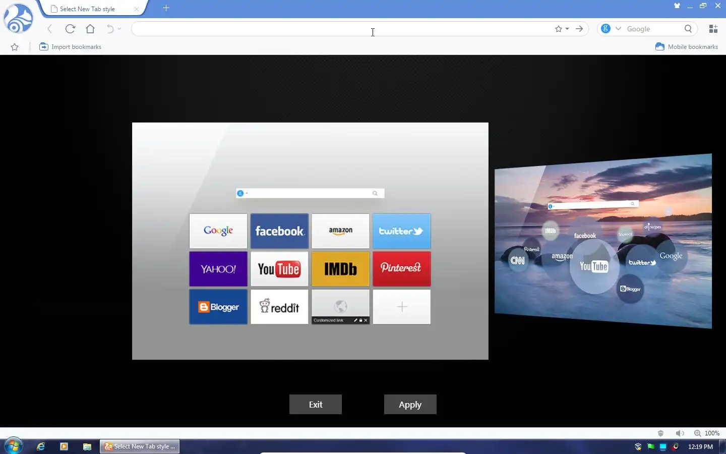Click the facebook tile in grid preview

click(279, 231)
